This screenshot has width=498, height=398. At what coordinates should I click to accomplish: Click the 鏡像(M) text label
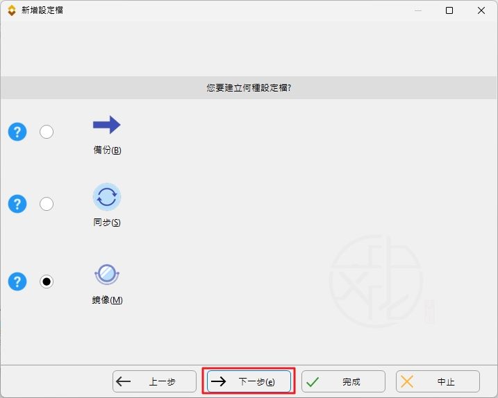107,300
